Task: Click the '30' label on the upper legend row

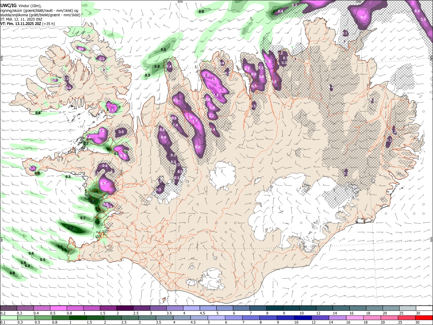Action: pyautogui.click(x=418, y=313)
